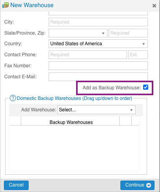160x192 pixels.
Task: Focus the City input field
Action: click(98, 22)
